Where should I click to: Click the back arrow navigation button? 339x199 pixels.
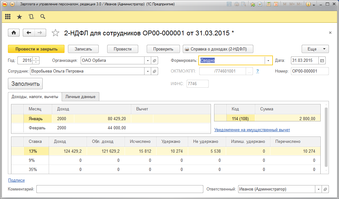29,33
